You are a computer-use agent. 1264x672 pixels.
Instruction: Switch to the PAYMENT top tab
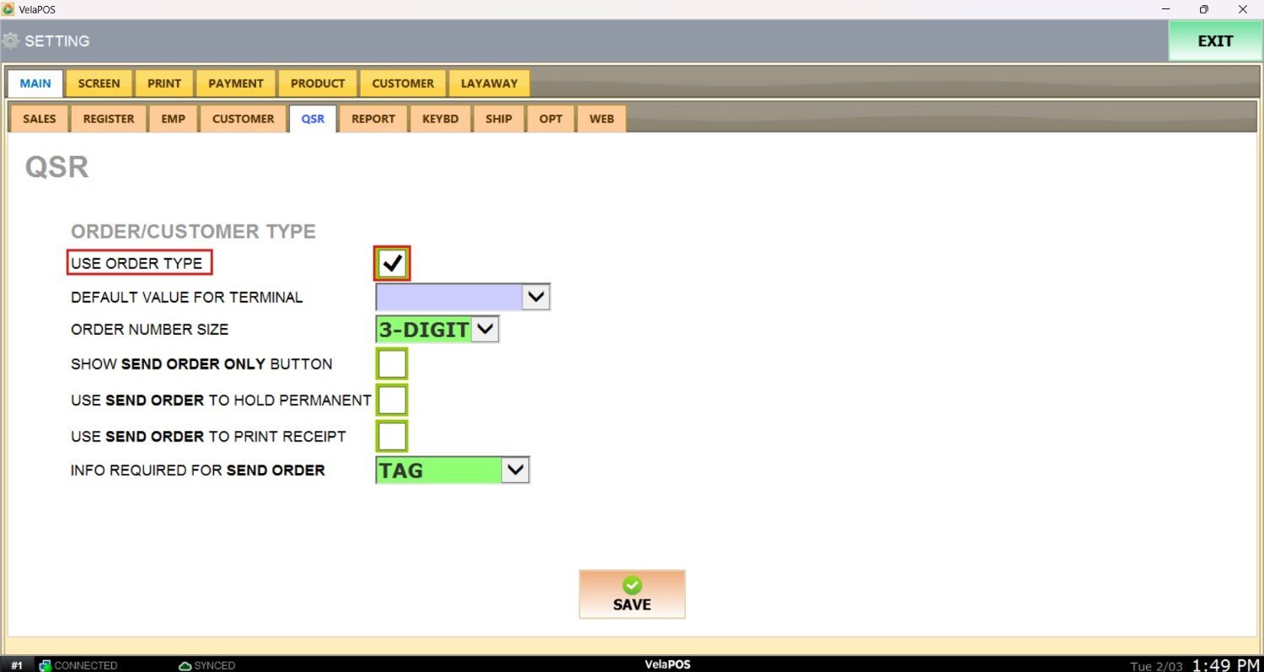pos(236,83)
